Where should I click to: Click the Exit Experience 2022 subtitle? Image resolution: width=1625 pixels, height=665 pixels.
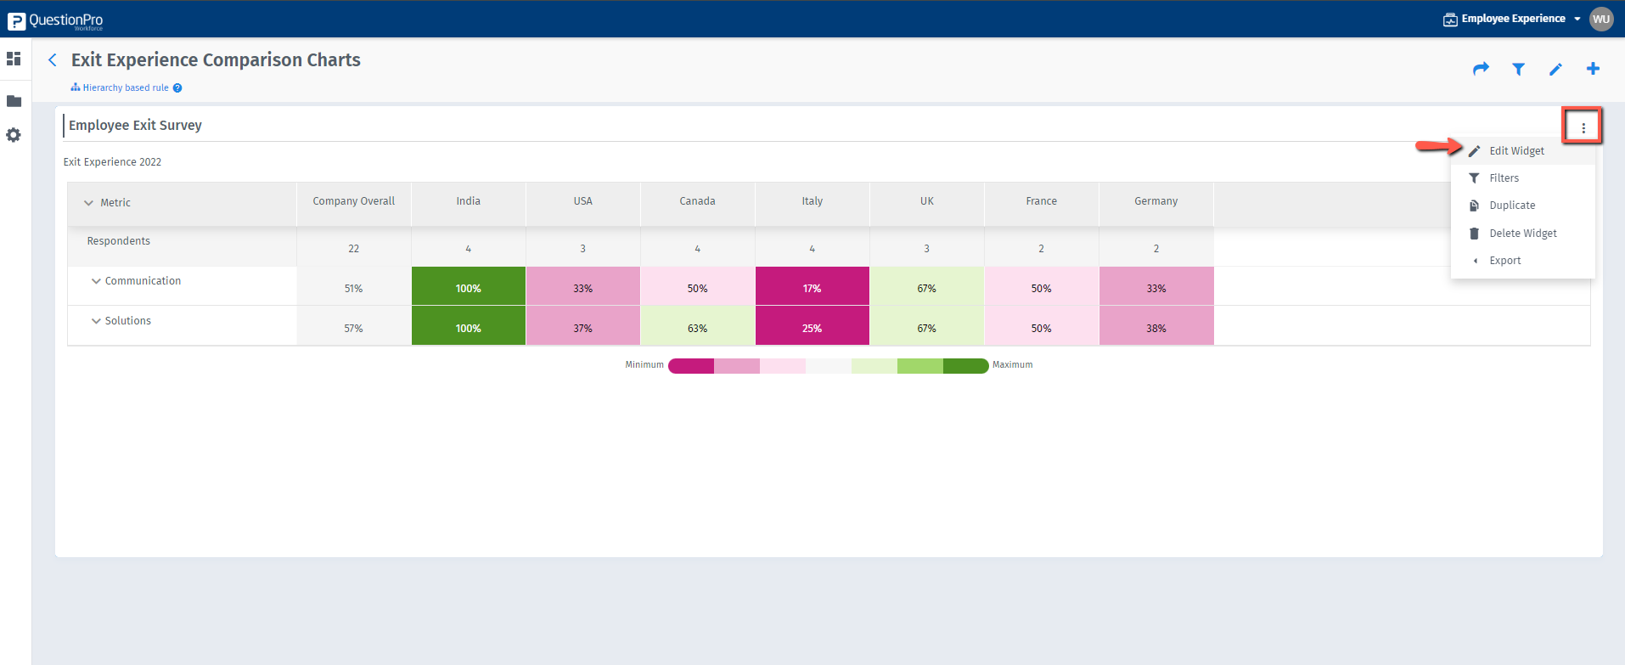[x=113, y=162]
